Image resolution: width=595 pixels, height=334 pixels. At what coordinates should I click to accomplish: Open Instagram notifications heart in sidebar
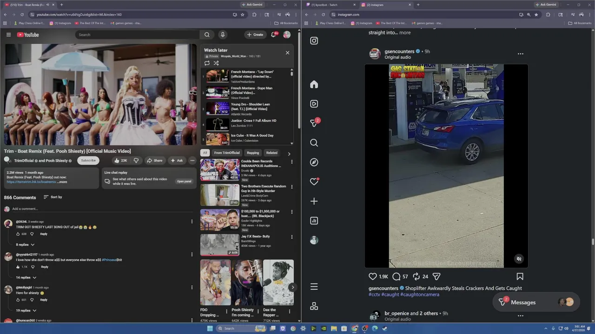pos(314,182)
